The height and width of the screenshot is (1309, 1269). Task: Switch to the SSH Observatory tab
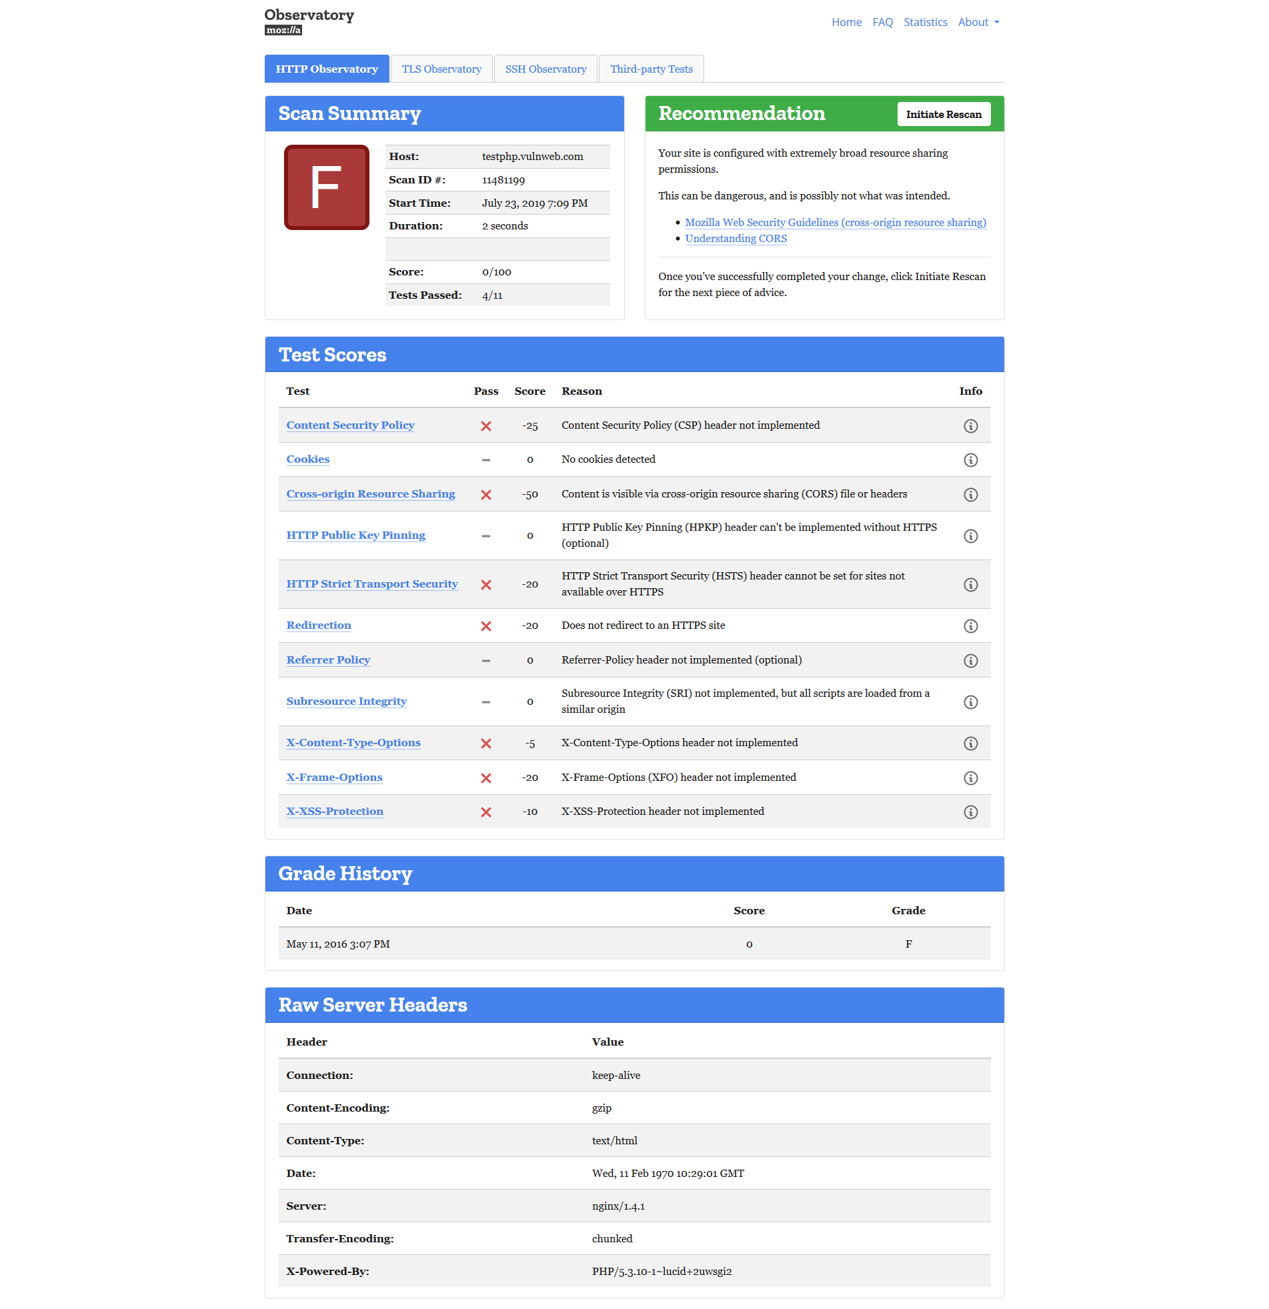pos(545,69)
